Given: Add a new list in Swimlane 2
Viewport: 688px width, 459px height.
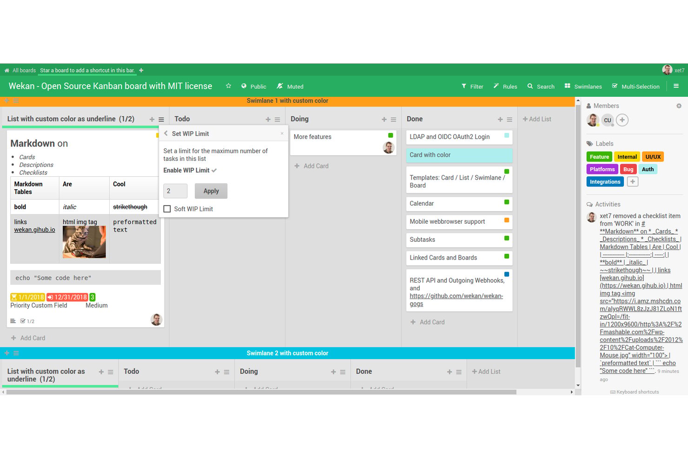Looking at the screenshot, I should (x=486, y=372).
